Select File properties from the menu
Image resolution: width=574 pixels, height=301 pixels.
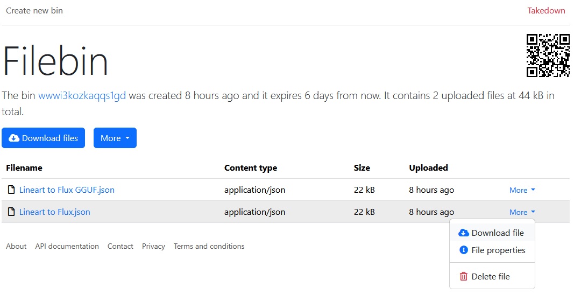[x=492, y=250]
